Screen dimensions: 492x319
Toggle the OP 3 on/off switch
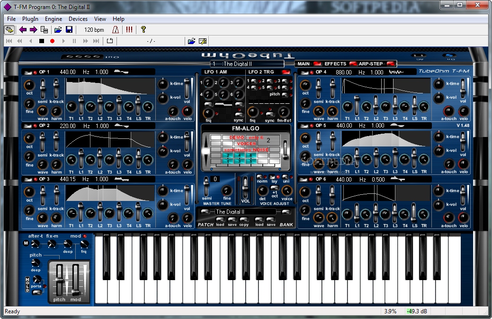[x=28, y=180]
